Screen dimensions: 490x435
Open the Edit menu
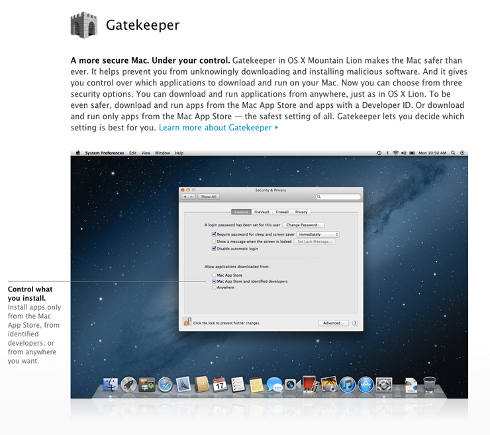pyautogui.click(x=133, y=153)
